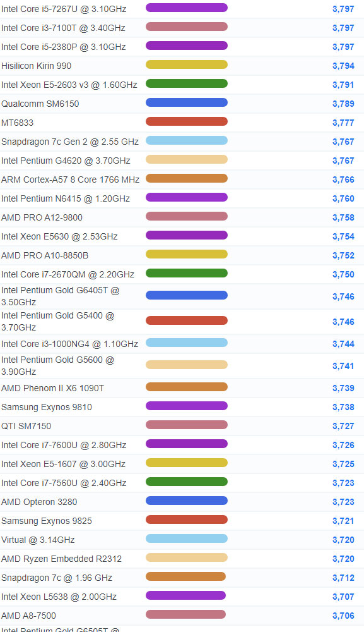Click the score 3,725 value
The width and height of the screenshot is (364, 632).
(343, 464)
